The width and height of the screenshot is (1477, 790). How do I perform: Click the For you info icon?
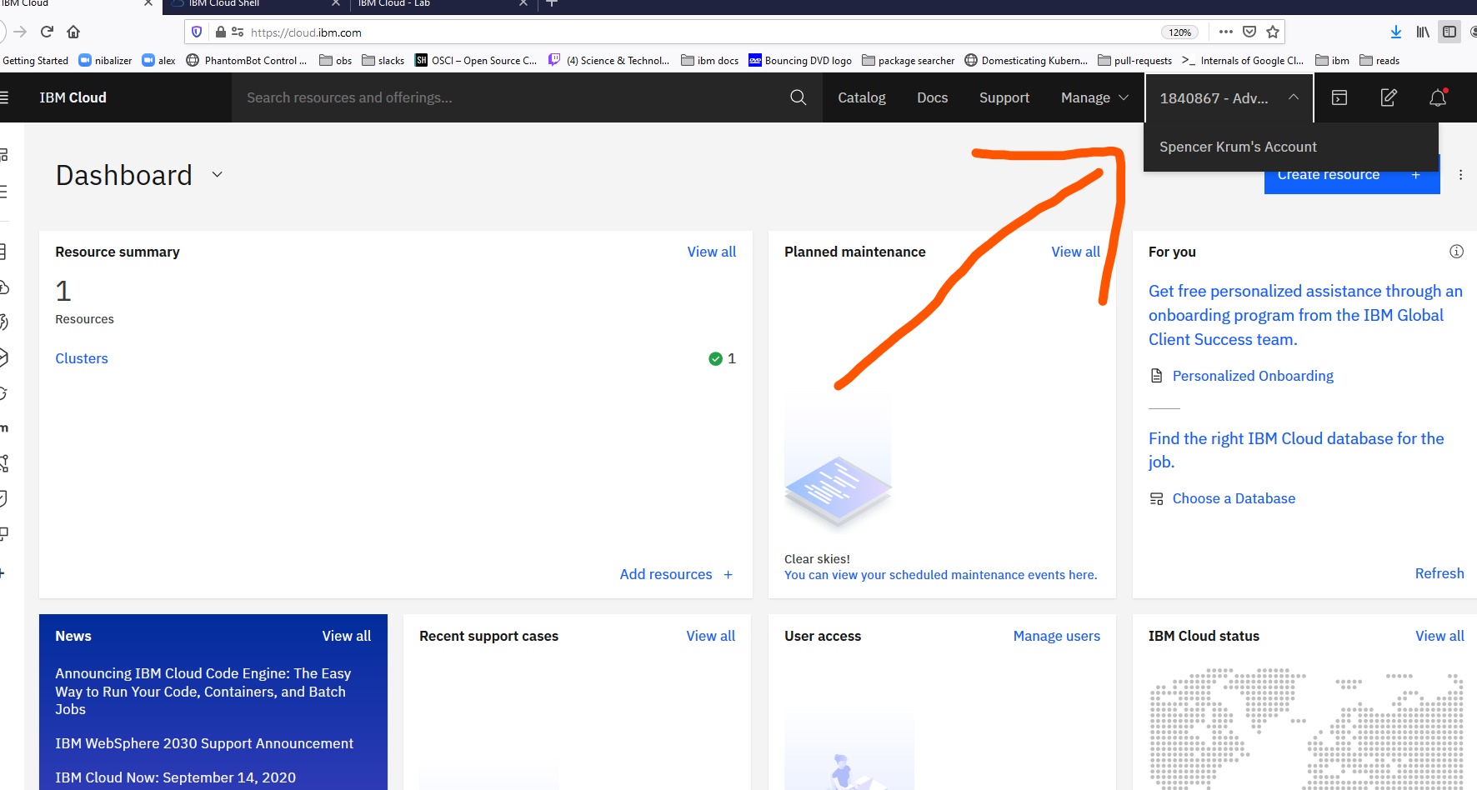[x=1456, y=252]
